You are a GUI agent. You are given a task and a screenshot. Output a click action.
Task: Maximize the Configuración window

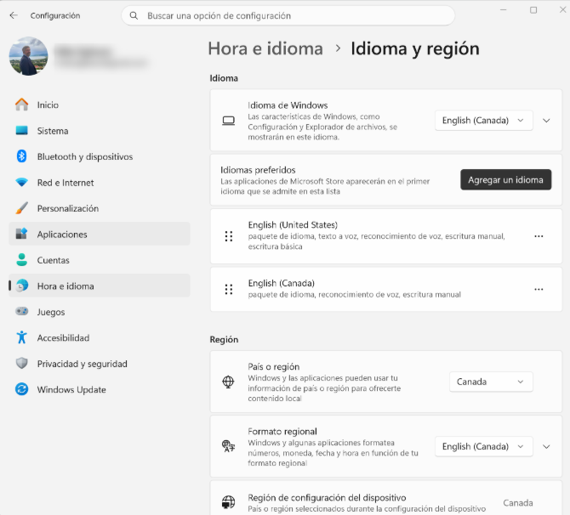point(533,10)
